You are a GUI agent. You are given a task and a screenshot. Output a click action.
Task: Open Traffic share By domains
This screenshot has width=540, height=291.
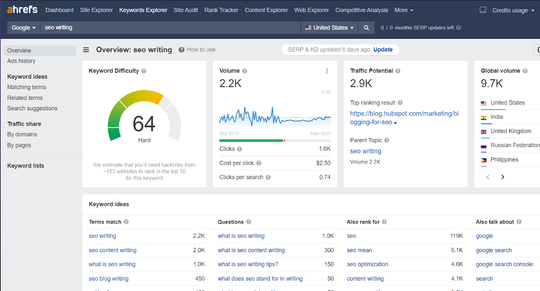pyautogui.click(x=22, y=135)
